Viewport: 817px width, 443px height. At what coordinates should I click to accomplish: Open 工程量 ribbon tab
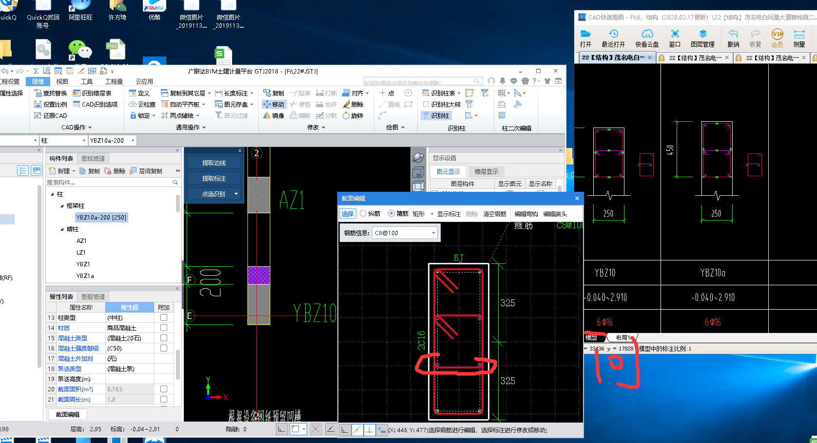point(114,81)
